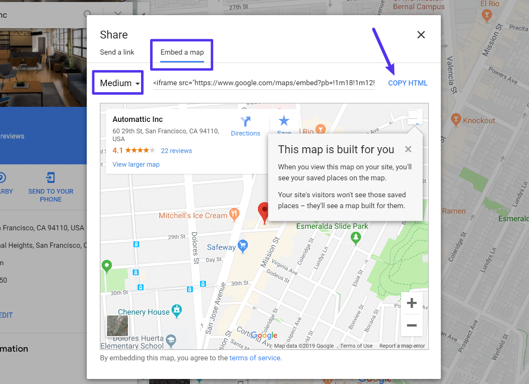
Task: Open the Medium size dropdown
Action: [117, 82]
